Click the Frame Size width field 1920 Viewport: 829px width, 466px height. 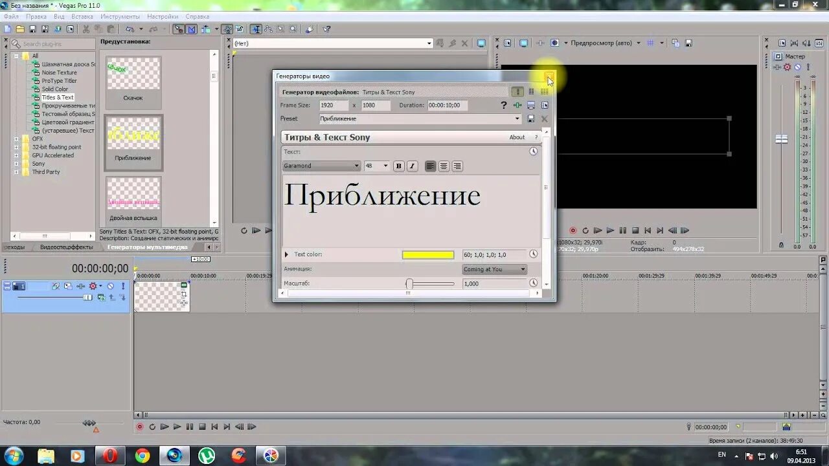point(334,105)
